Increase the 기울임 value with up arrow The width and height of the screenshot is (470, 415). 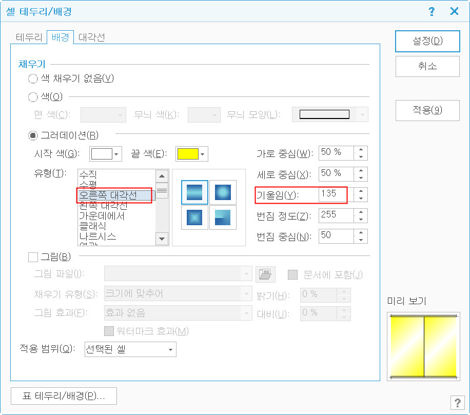pyautogui.click(x=362, y=191)
